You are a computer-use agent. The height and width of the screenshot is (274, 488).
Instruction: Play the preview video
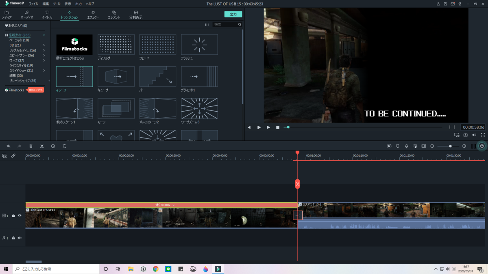pyautogui.click(x=268, y=127)
